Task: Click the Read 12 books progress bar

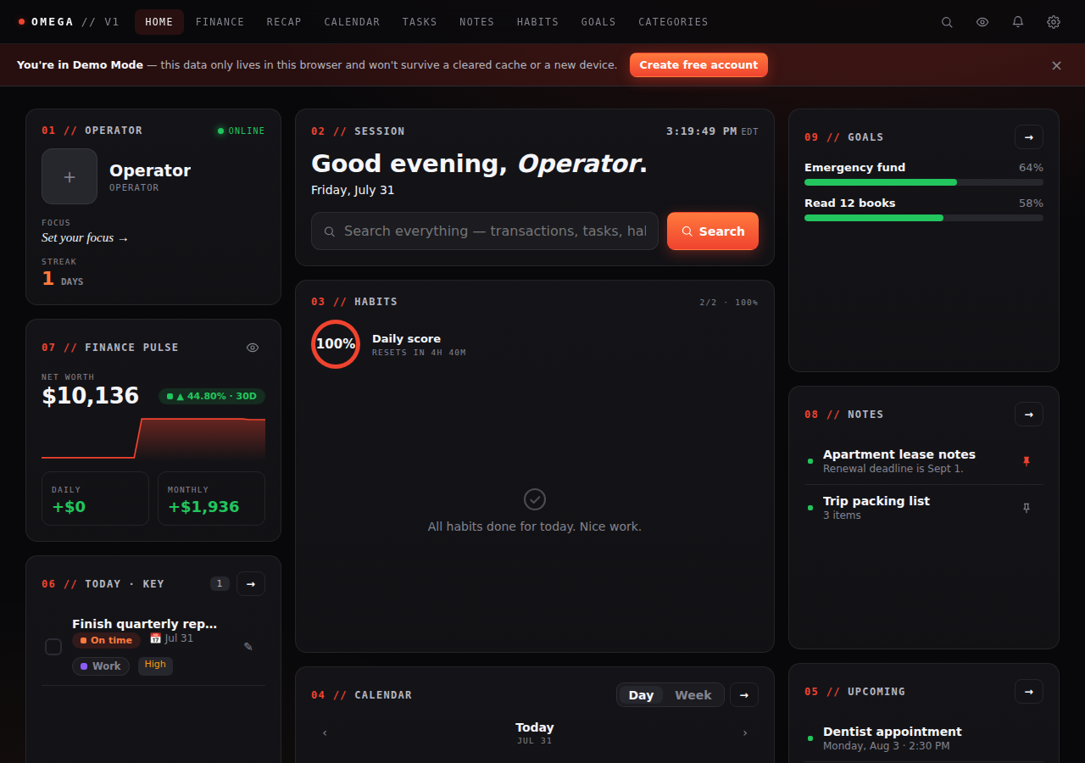Action: tap(924, 218)
